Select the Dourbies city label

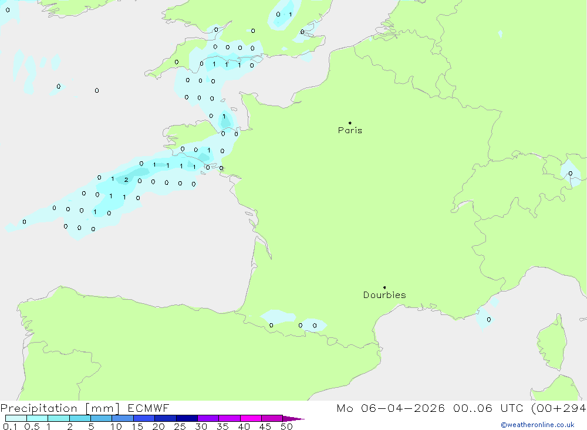(x=384, y=295)
